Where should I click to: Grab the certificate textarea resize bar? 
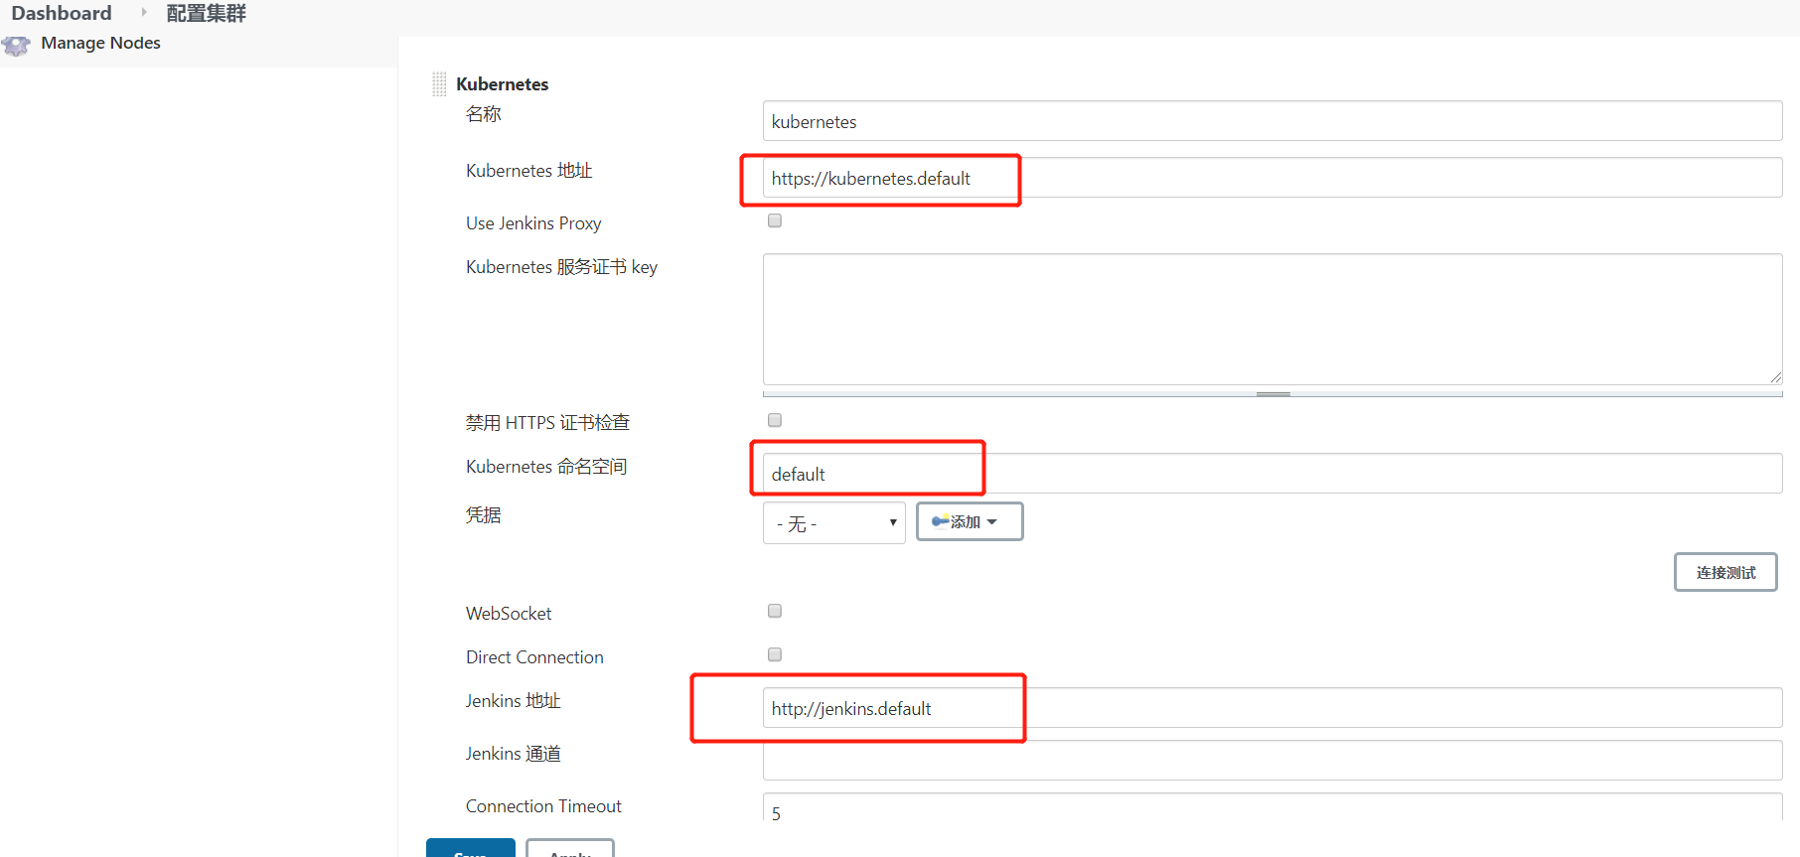1273,394
